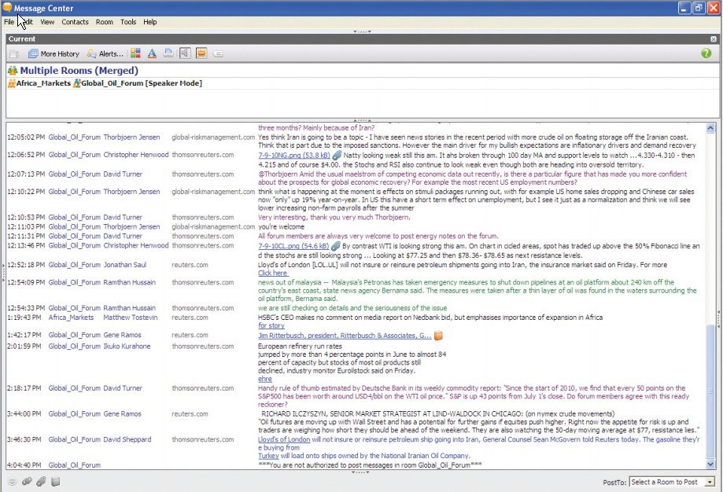Screen dimensions: 723x492
Task: Click the print icon in toolbar
Action: point(168,54)
